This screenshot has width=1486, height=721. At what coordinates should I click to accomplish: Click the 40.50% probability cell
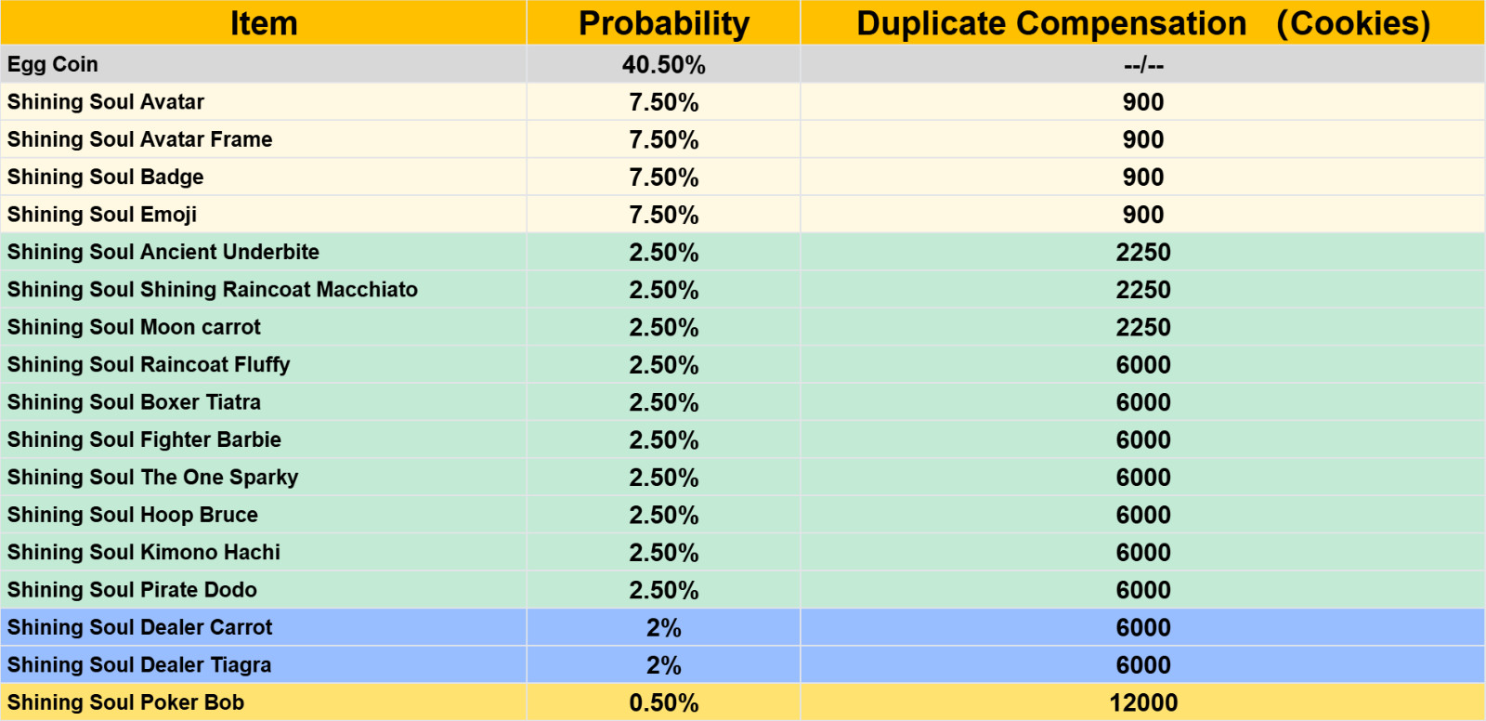coord(663,64)
